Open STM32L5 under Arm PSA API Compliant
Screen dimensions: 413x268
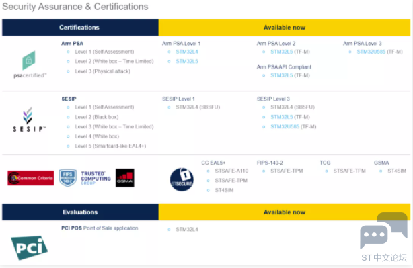tap(282, 75)
